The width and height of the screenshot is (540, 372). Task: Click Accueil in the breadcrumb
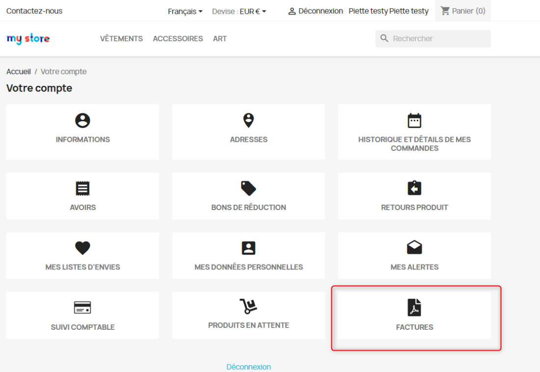click(x=19, y=72)
